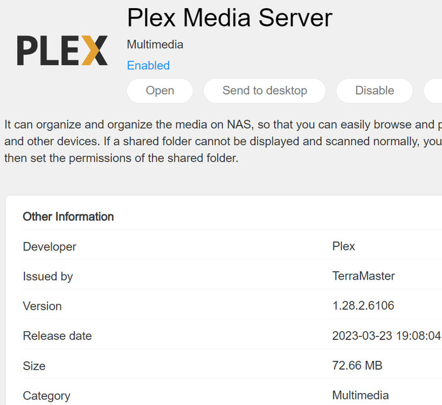Click the Multimedia label under the title
This screenshot has height=405, width=442.
155,45
